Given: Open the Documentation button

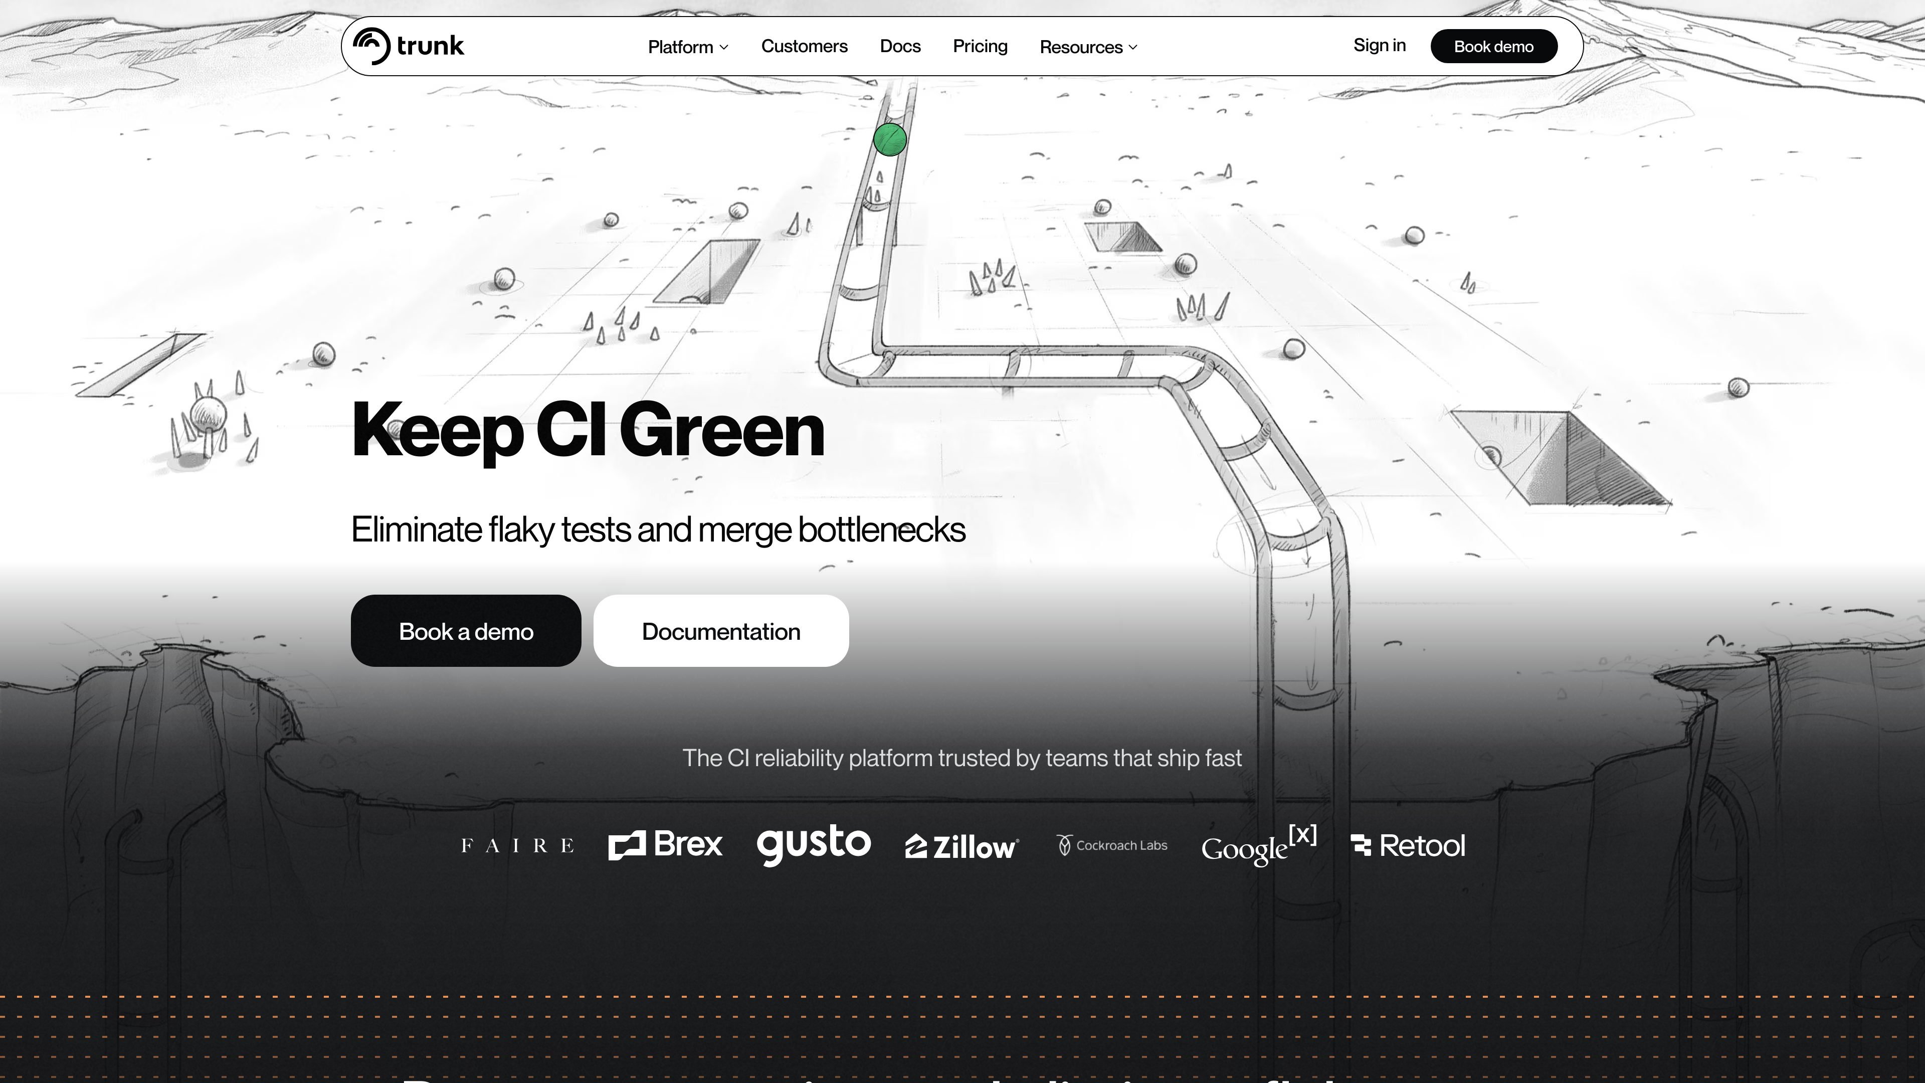Looking at the screenshot, I should coord(721,631).
